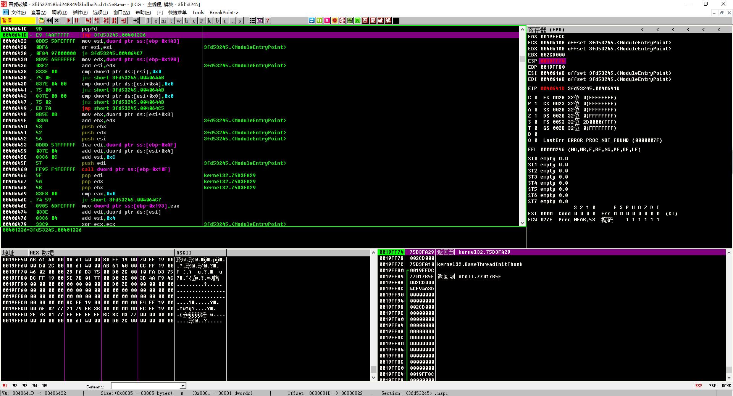Close the debugged program with X icon
This screenshot has height=396, width=733.
[57, 21]
